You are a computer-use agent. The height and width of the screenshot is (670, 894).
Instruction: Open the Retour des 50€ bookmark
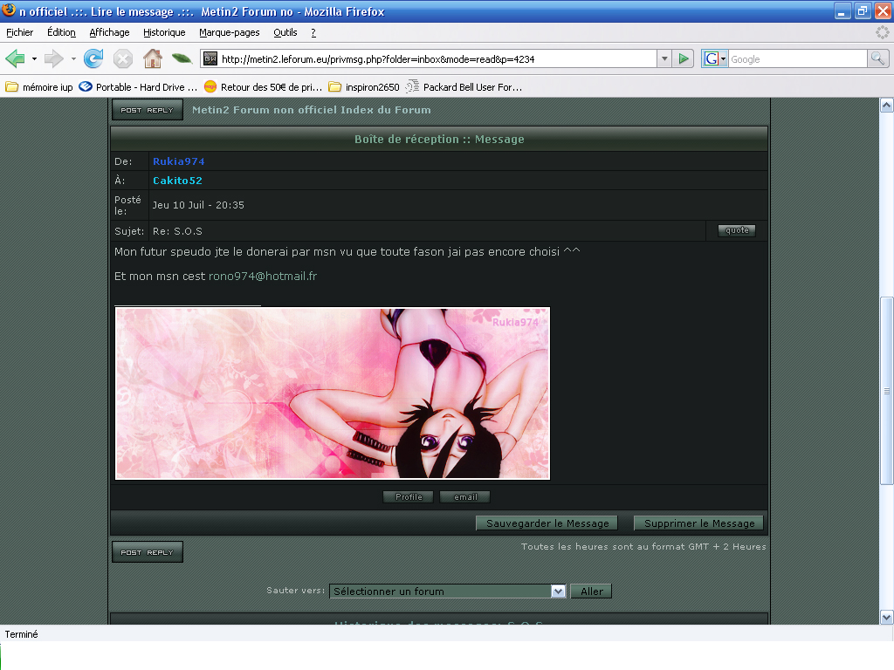pyautogui.click(x=263, y=87)
